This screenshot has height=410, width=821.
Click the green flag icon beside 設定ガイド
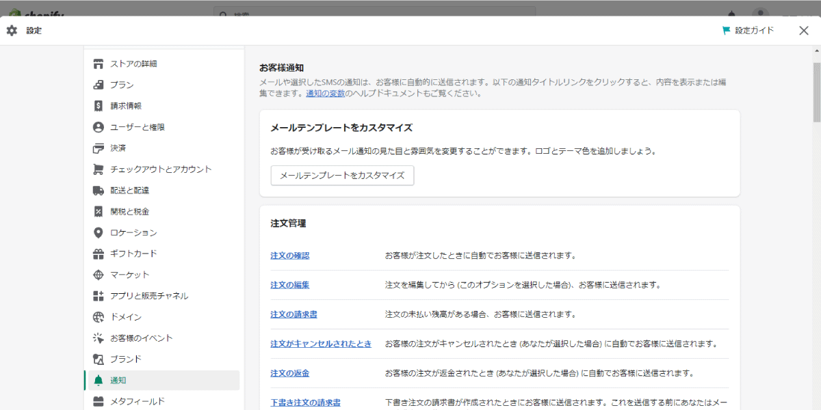click(727, 30)
